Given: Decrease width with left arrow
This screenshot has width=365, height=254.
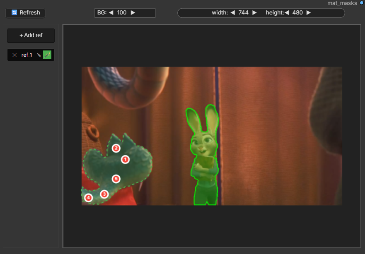Looking at the screenshot, I should click(232, 12).
